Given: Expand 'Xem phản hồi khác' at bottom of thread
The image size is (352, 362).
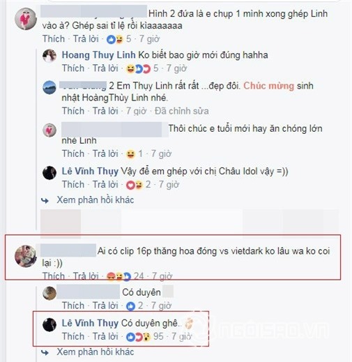Looking at the screenshot, I should [x=95, y=352].
